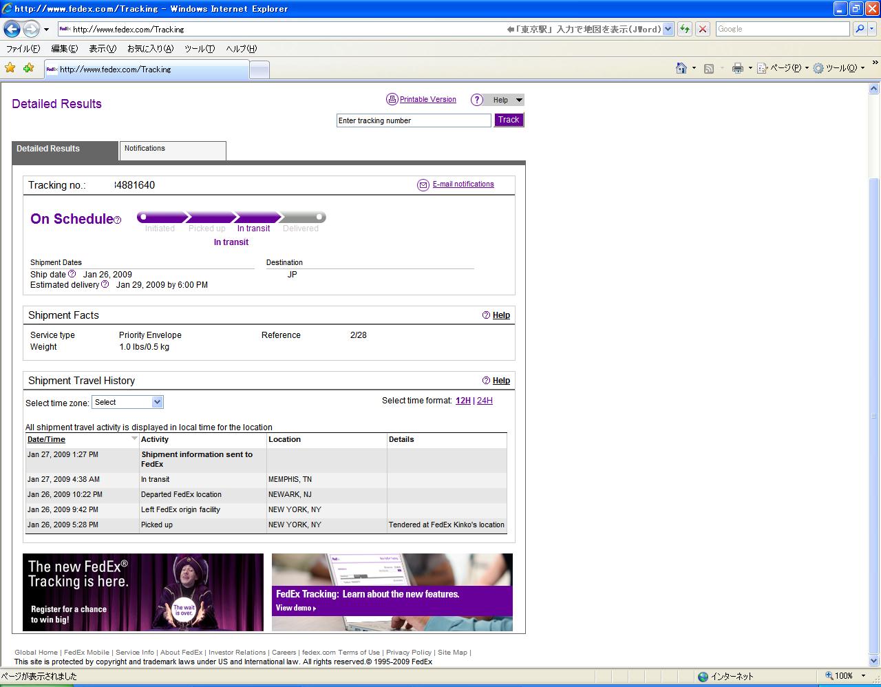
Task: Click the Date/Time sort arrow icon
Action: pos(134,438)
